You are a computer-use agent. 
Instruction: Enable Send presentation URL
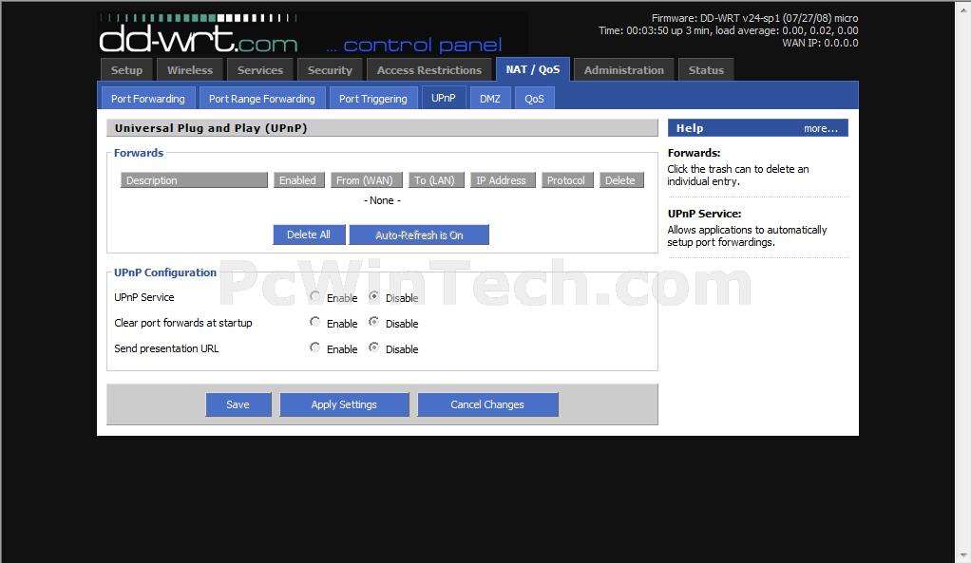(x=315, y=347)
